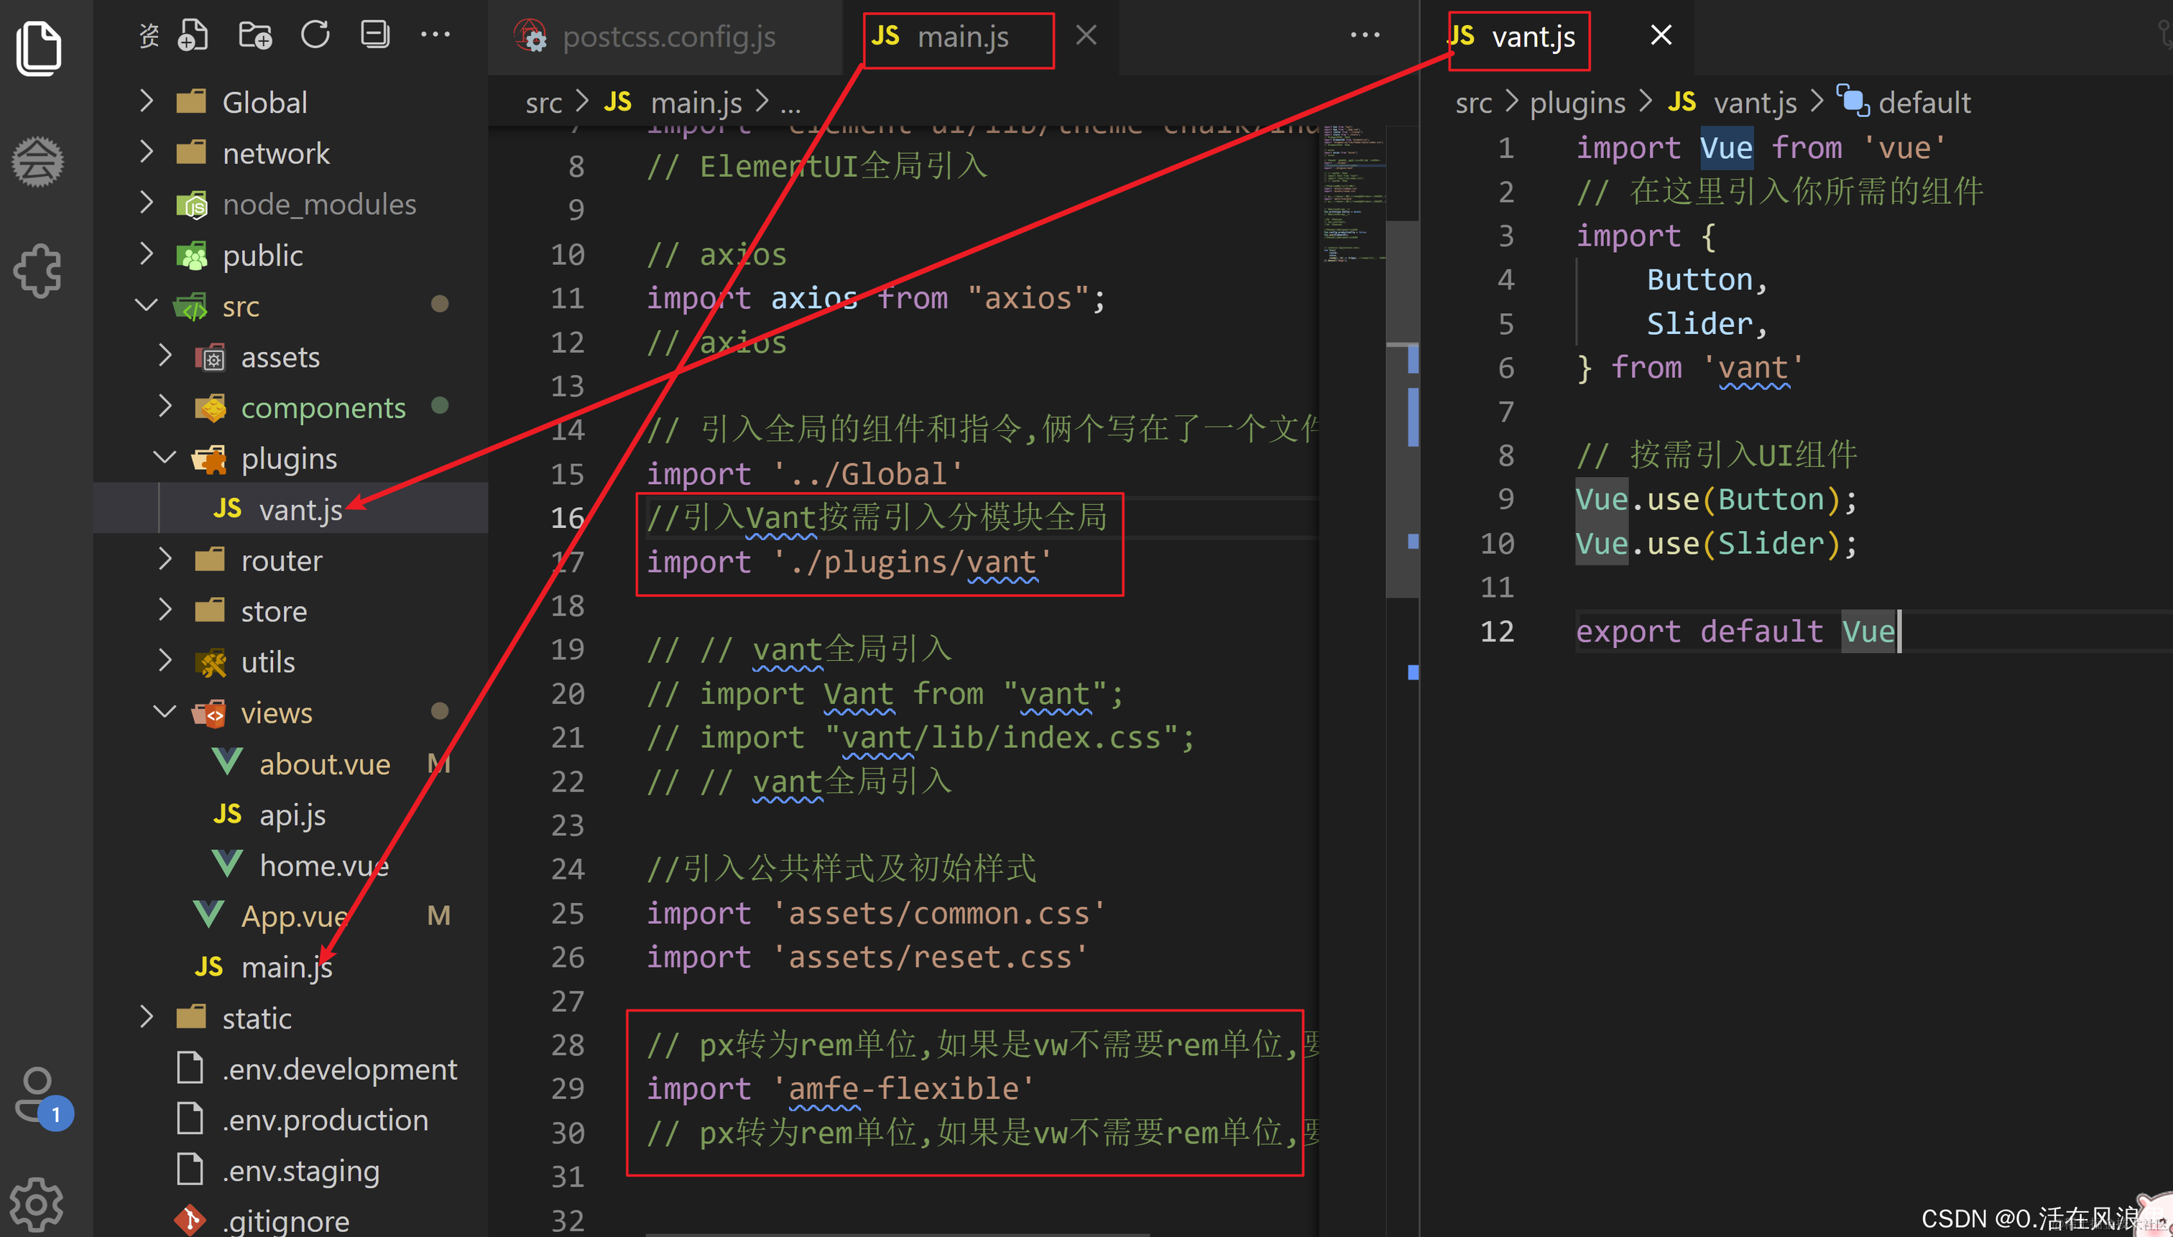Click plugins in vant.js breadcrumb
Image resolution: width=2173 pixels, height=1237 pixels.
point(1577,103)
